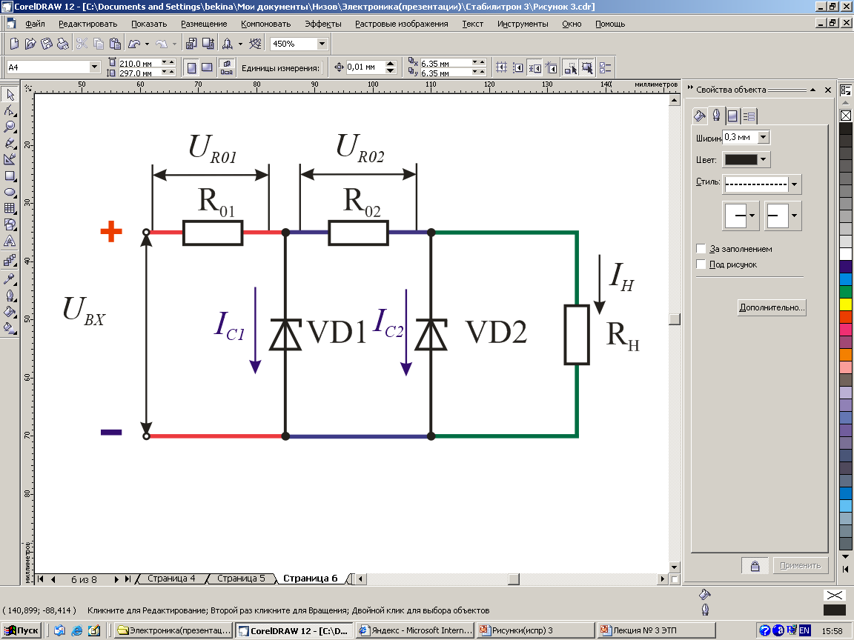Open the outline color dropdown
Viewport: 854px width, 640px height.
pos(764,159)
